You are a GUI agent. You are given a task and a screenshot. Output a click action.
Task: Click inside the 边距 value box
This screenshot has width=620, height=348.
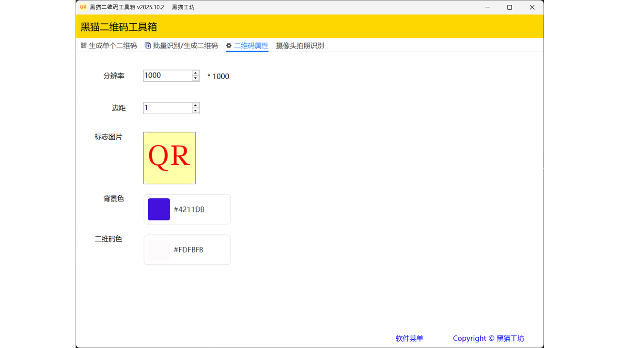coord(167,108)
